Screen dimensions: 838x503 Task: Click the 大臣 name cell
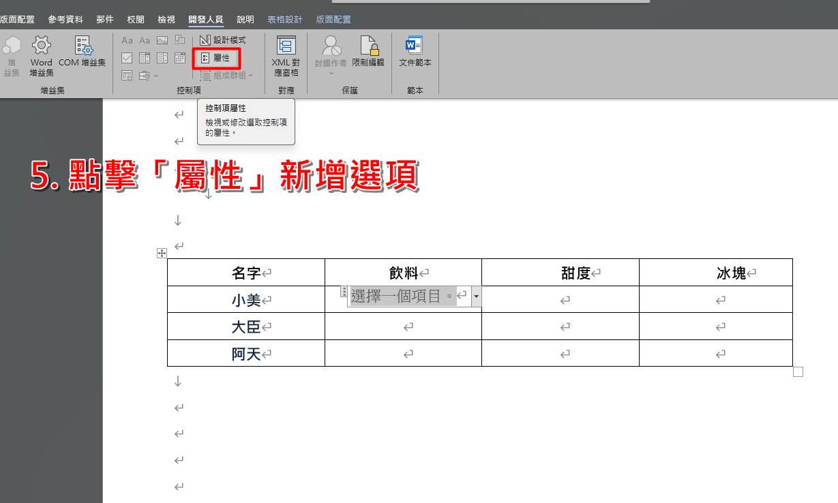[246, 326]
